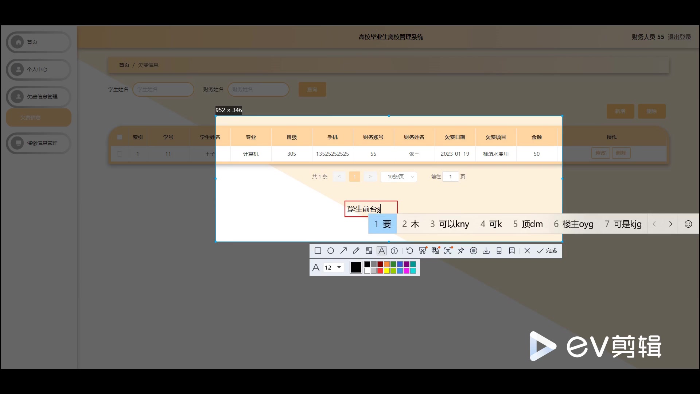Screen dimensions: 700x394
Task: Pick the orange color swatch
Action: pos(387,264)
